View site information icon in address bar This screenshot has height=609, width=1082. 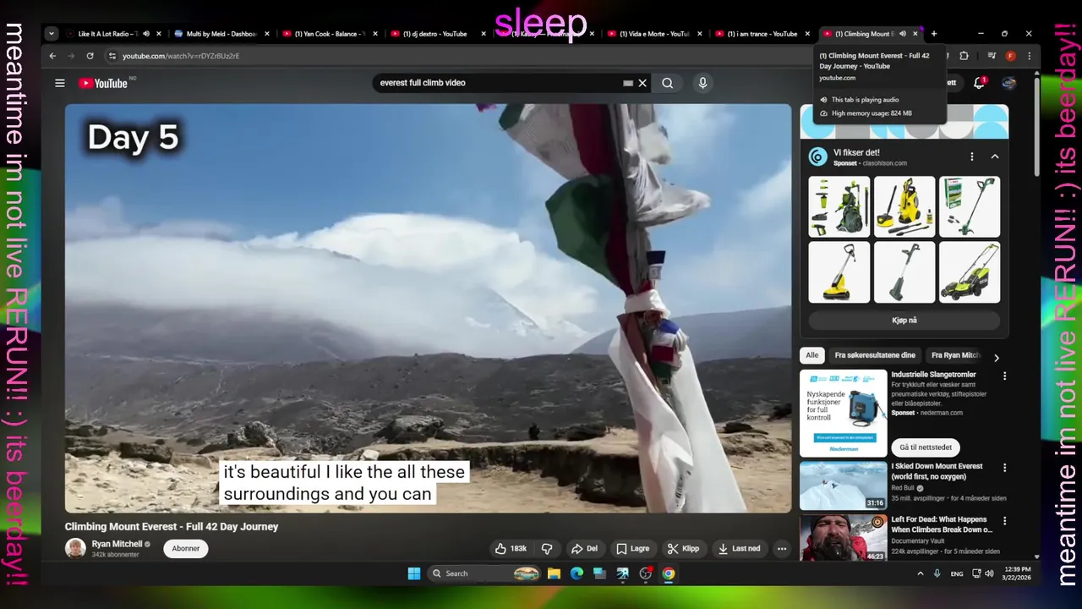pos(112,56)
